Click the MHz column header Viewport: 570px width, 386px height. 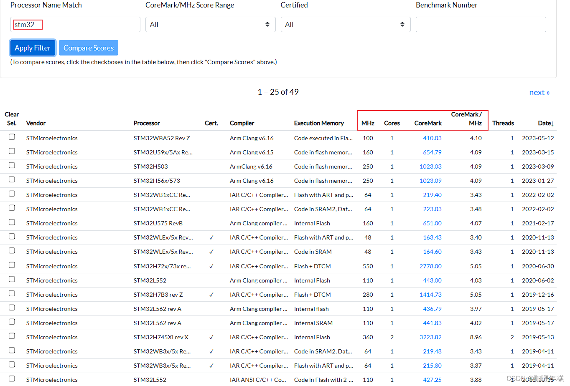point(368,123)
